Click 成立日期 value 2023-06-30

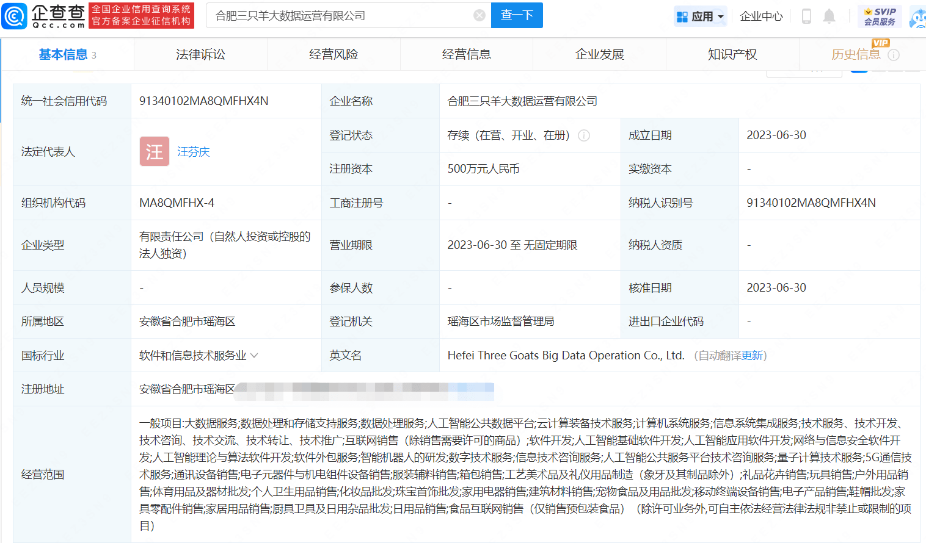coord(776,135)
